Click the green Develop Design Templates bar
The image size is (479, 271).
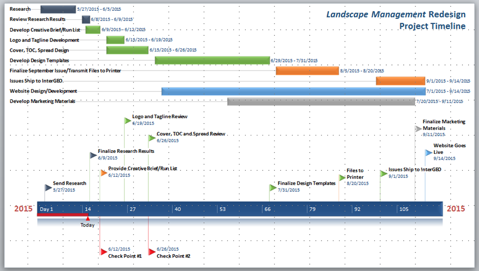(212, 60)
